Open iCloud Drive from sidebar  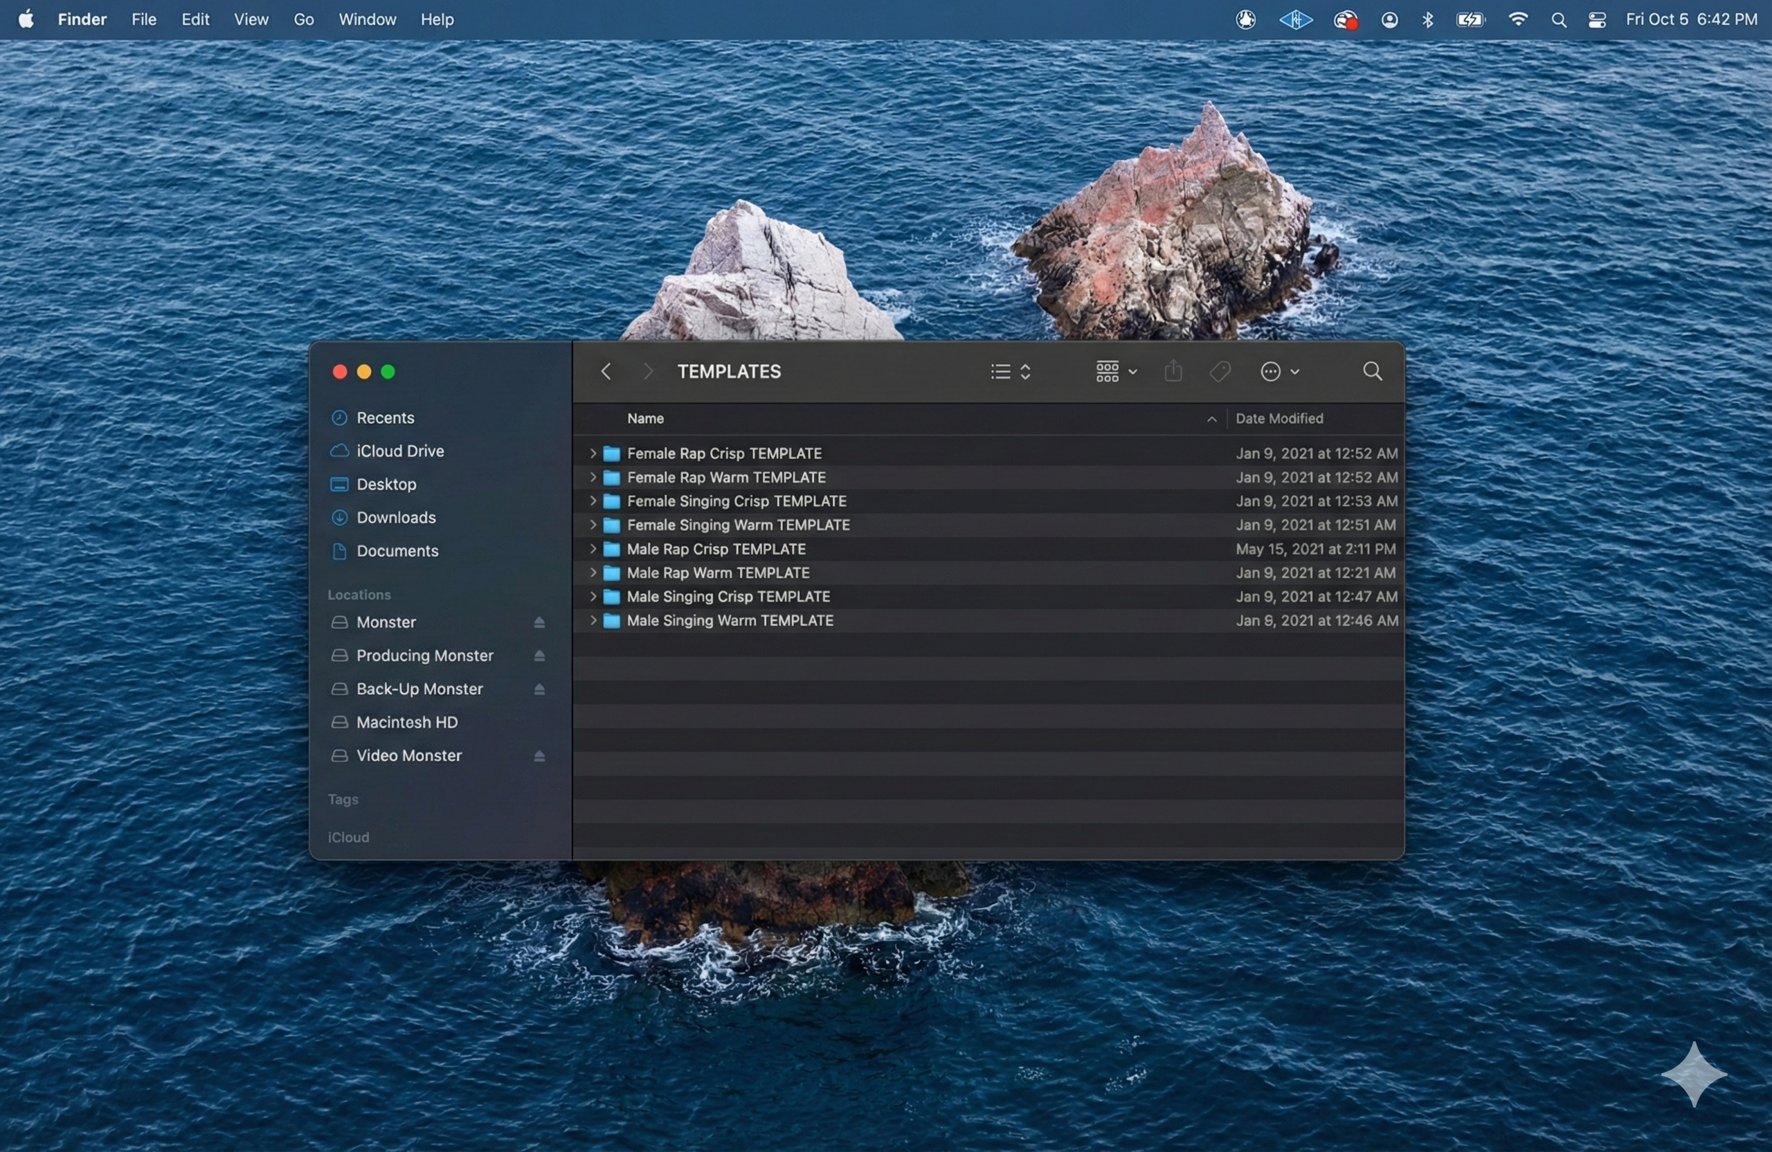click(399, 451)
